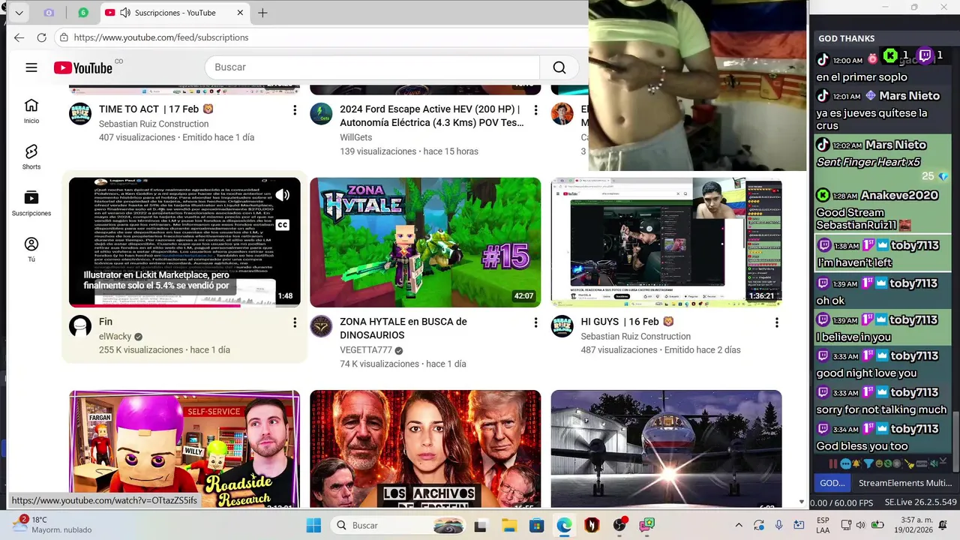960x540 pixels.
Task: Play the HI GUYS 16 Feb thumbnail
Action: 666,242
